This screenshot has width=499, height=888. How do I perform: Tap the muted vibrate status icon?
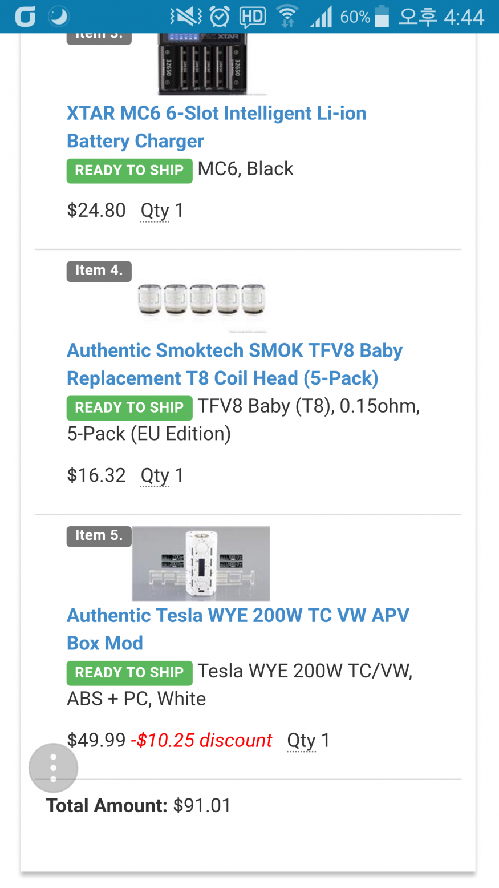pos(185,17)
